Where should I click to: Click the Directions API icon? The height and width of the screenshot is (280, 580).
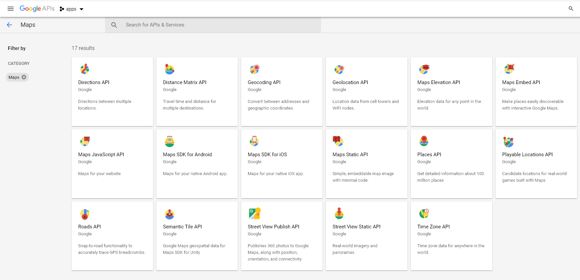pyautogui.click(x=85, y=69)
